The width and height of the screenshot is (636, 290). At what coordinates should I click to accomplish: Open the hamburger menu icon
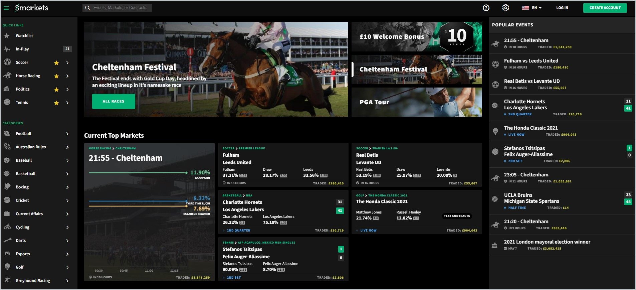[6, 8]
